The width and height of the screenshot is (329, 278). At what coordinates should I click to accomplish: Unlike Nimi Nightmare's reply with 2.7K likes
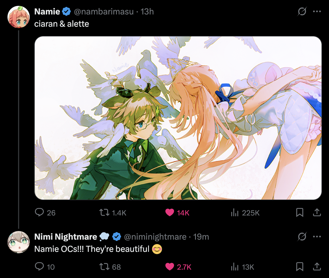178,267
